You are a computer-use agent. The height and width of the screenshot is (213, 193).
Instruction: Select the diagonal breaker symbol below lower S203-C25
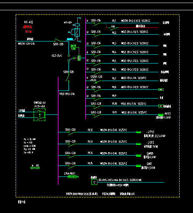point(68,78)
